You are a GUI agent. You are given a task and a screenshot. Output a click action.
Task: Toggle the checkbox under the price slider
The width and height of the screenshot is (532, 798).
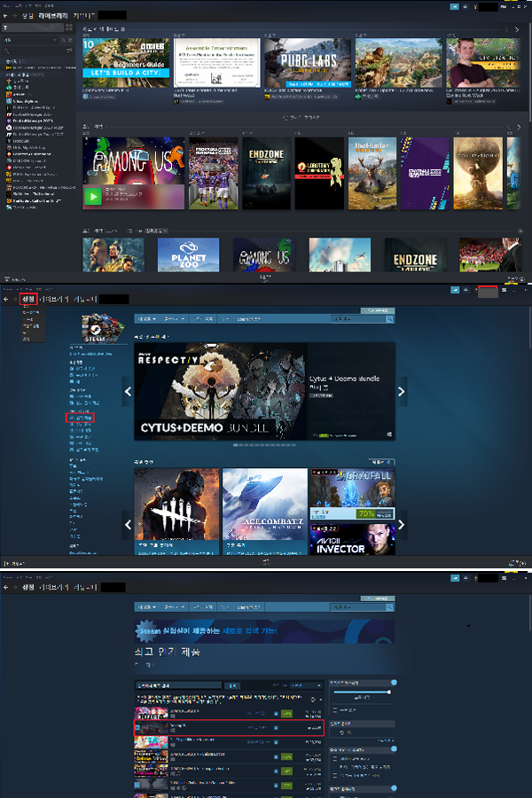click(x=335, y=709)
